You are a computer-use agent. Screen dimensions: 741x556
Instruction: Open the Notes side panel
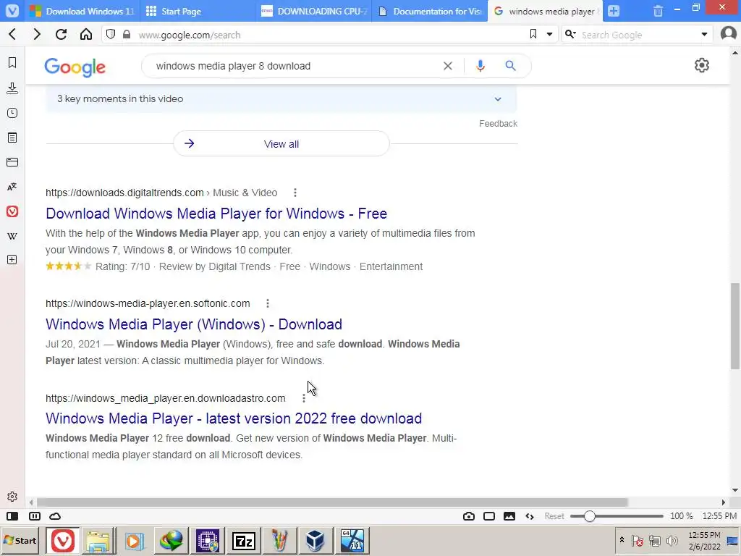point(12,138)
